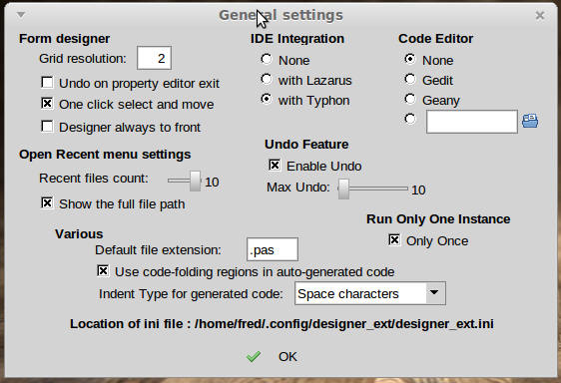This screenshot has height=383, width=561.
Task: Select with Lazarus IDE integration
Action: [x=267, y=79]
